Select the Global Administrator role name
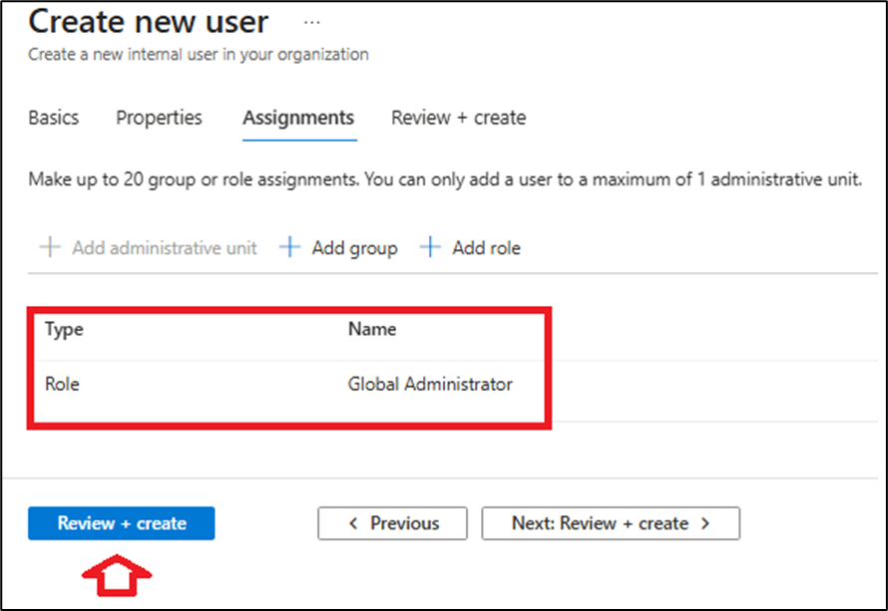This screenshot has height=611, width=888. tap(430, 384)
